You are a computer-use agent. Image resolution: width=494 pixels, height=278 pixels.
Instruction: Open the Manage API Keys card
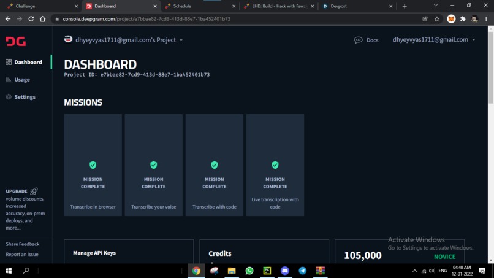[x=129, y=252]
